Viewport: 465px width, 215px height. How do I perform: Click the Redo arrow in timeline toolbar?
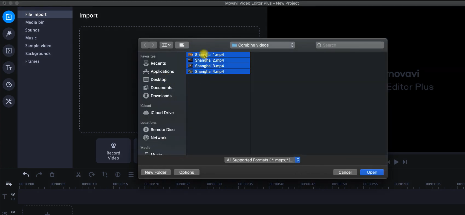coord(39,174)
